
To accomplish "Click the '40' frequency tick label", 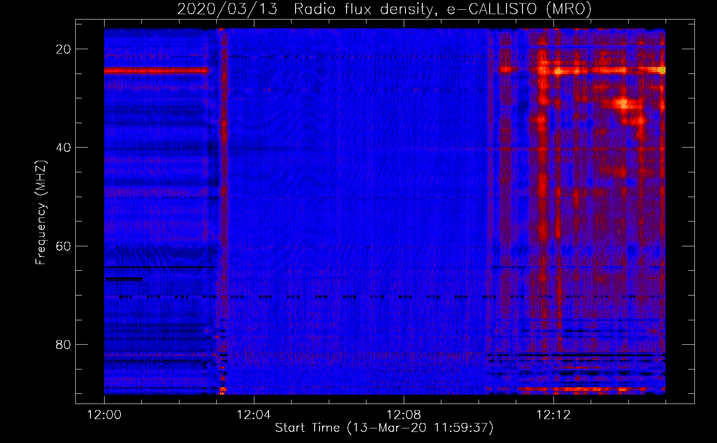I will tap(63, 148).
